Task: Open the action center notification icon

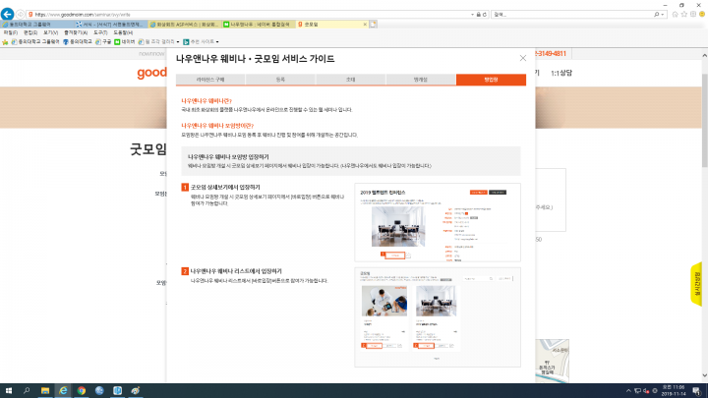Action: pos(697,391)
